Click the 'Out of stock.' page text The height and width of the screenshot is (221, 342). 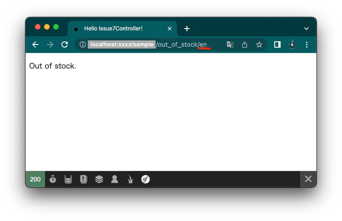pyautogui.click(x=53, y=66)
